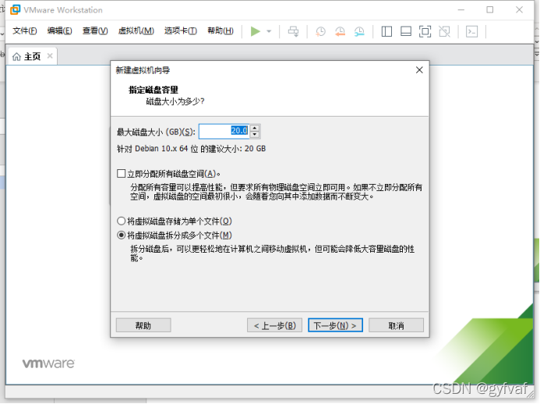The height and width of the screenshot is (404, 540).
Task: Minimize the VMware Workstation window
Action: point(461,10)
